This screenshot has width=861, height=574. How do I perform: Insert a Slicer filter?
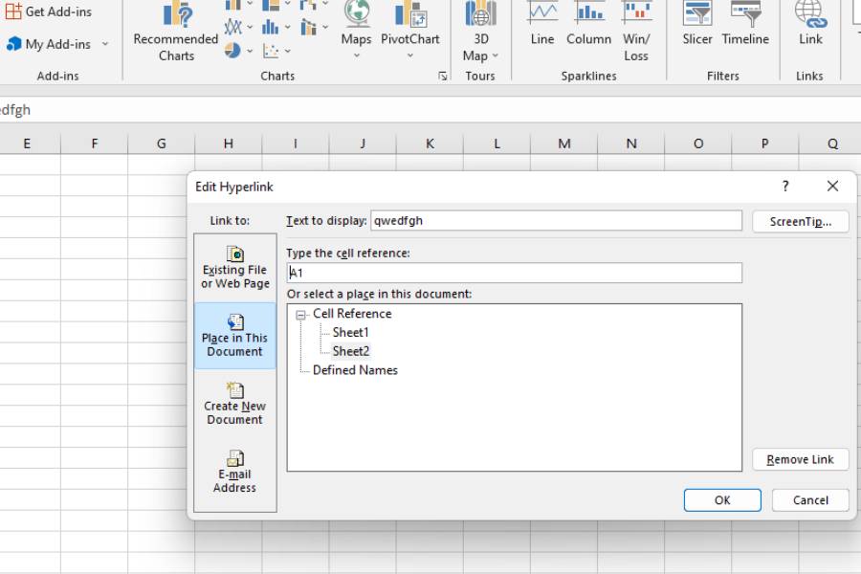coord(697,25)
